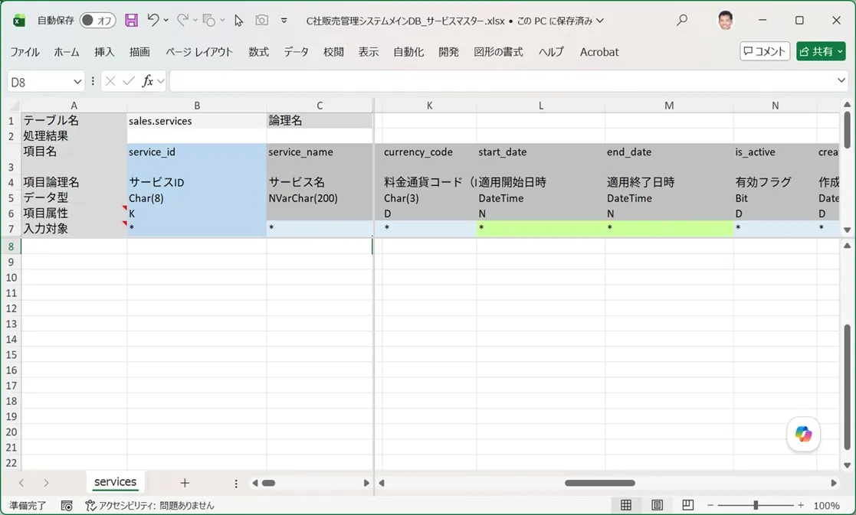Click the shapes insert icon in quick access
This screenshot has width=856, height=515.
coord(208,21)
